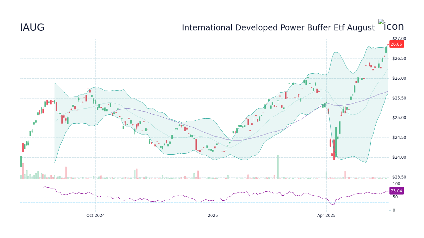
Task: Click the RSI axis label 50
Action: pyautogui.click(x=395, y=197)
